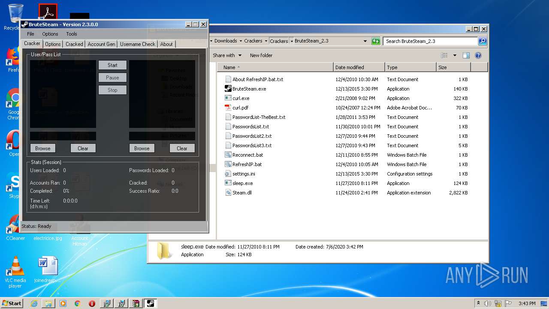The image size is (549, 309).
Task: Browse for the password list file
Action: point(142,148)
